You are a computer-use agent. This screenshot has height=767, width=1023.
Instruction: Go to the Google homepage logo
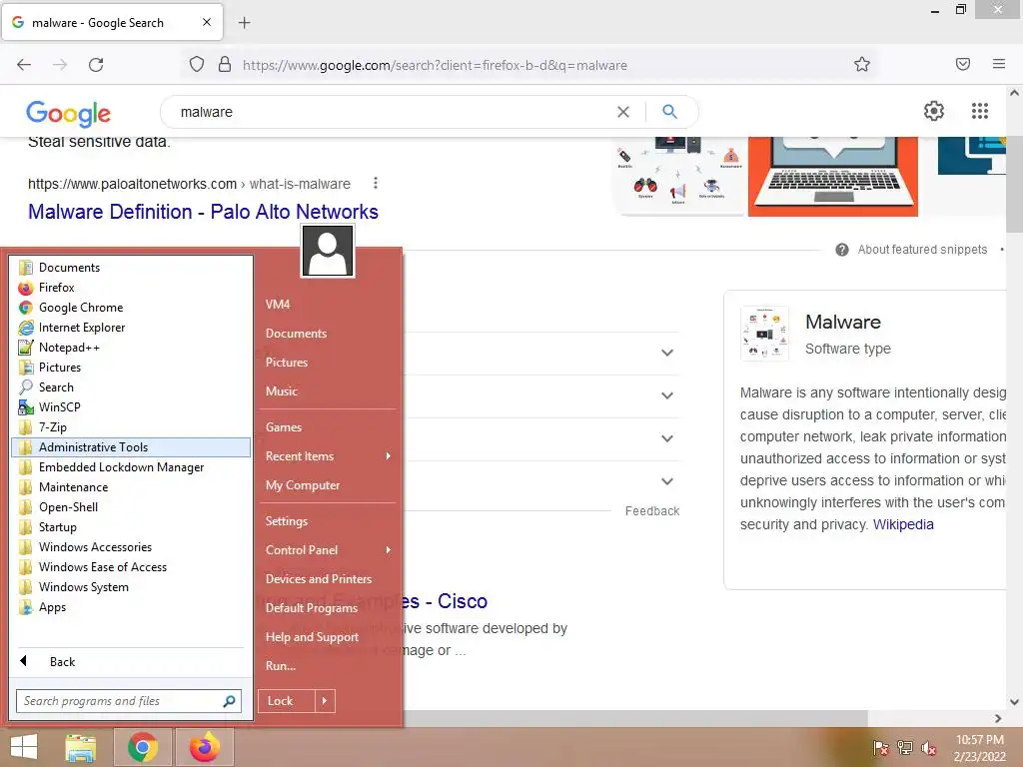(x=69, y=114)
